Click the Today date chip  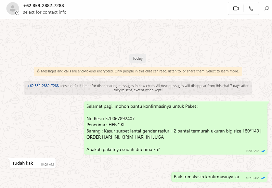click(138, 58)
